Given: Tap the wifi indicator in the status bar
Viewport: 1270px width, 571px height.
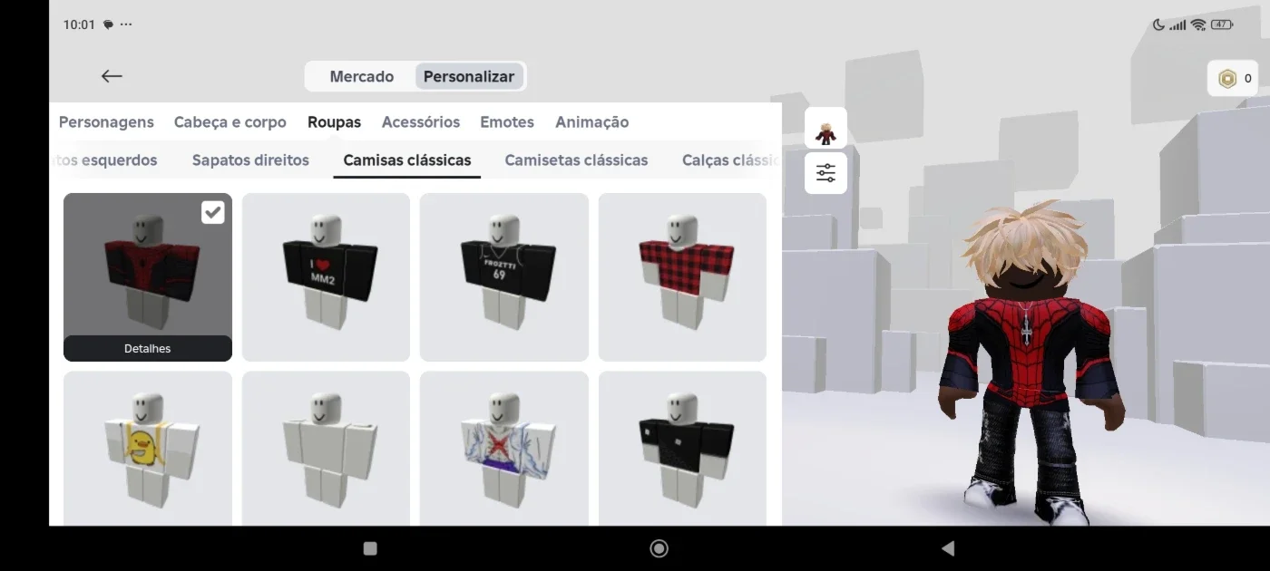Looking at the screenshot, I should [1198, 24].
